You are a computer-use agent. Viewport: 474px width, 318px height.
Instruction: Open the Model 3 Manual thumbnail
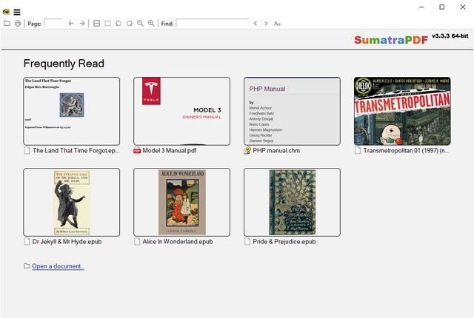[x=181, y=111]
